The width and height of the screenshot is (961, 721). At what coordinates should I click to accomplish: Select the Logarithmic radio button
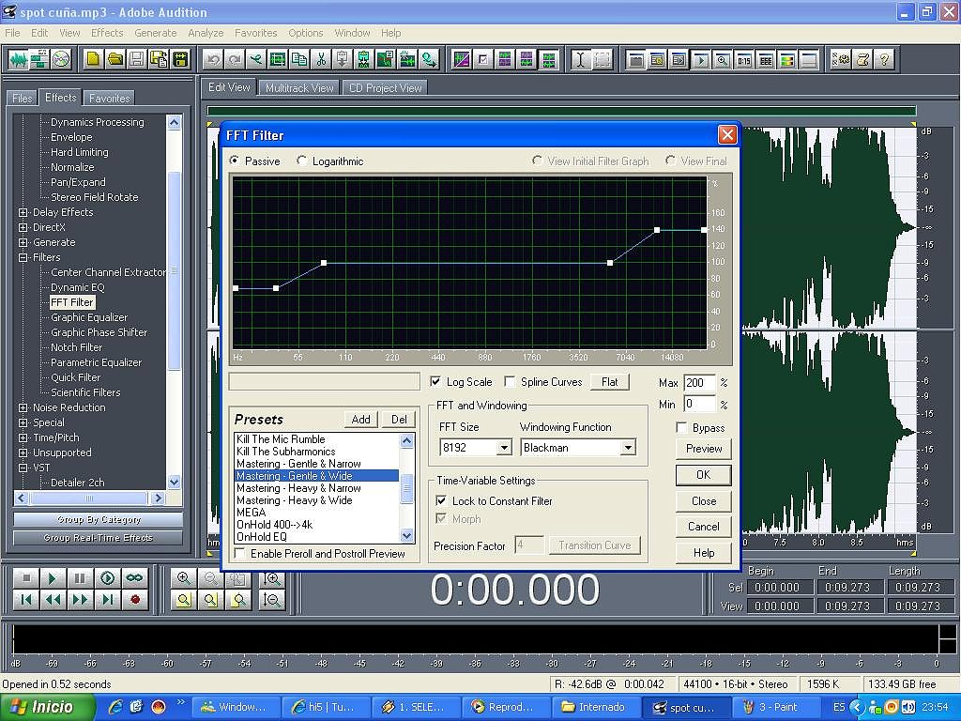tap(302, 161)
